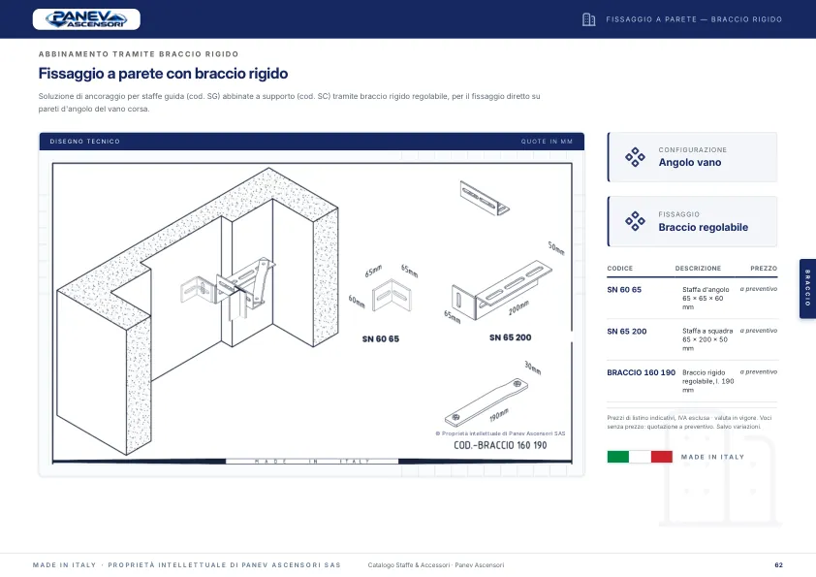Image resolution: width=816 pixels, height=577 pixels.
Task: Click the Configurazione Angolo vano card
Action: [x=692, y=157]
